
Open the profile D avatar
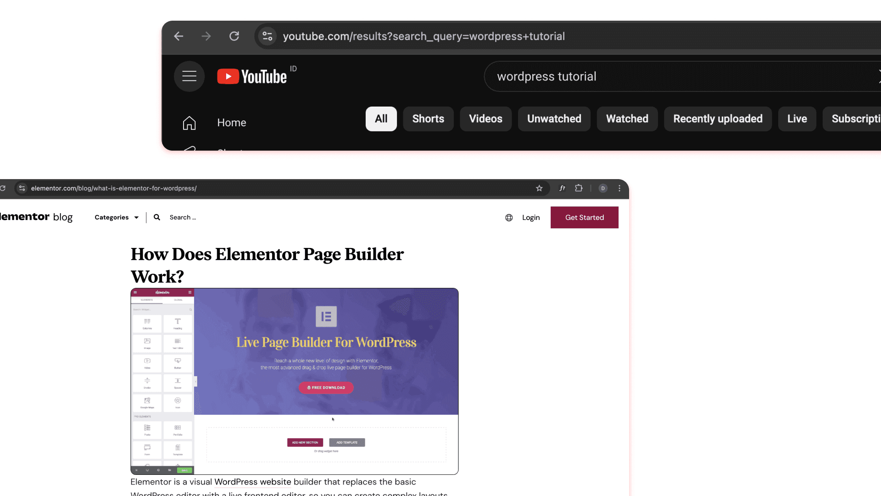coord(603,188)
